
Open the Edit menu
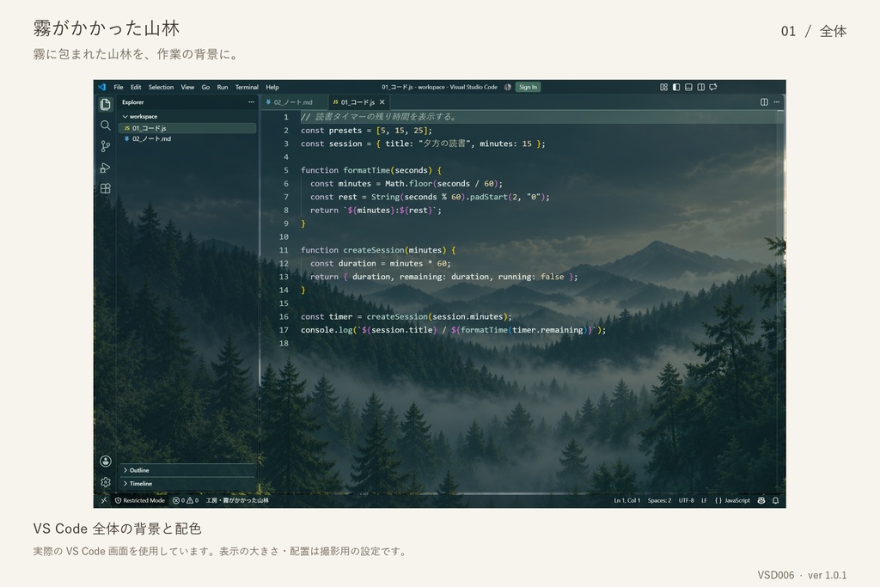(136, 87)
